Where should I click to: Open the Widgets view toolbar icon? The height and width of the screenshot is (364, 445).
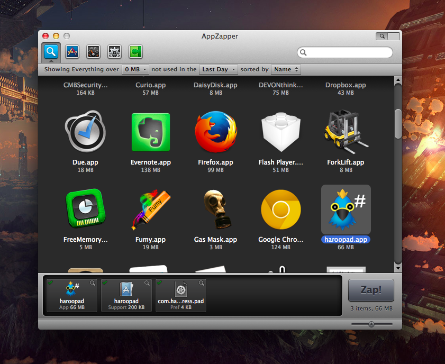(93, 52)
